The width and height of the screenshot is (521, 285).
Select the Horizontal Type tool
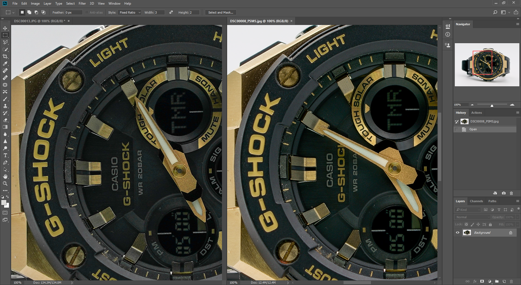(x=5, y=155)
